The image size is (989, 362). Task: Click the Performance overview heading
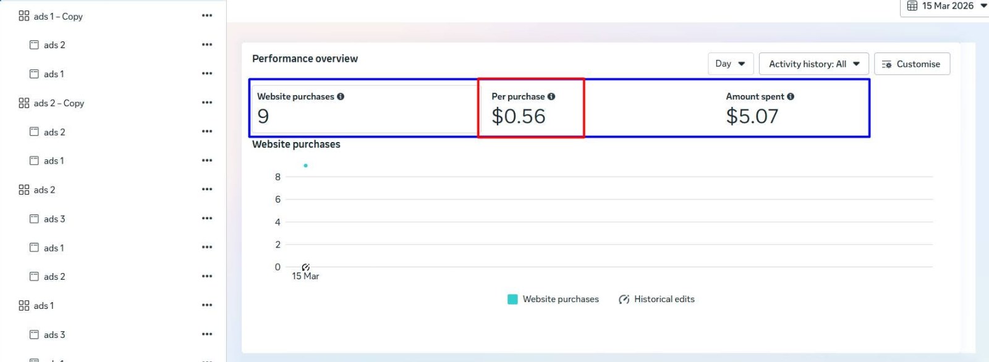coord(305,59)
